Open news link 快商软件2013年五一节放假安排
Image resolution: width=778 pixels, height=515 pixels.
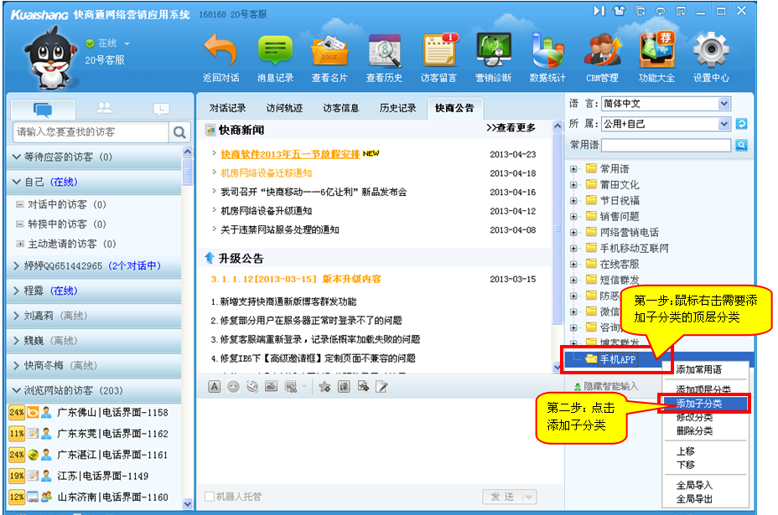290,154
